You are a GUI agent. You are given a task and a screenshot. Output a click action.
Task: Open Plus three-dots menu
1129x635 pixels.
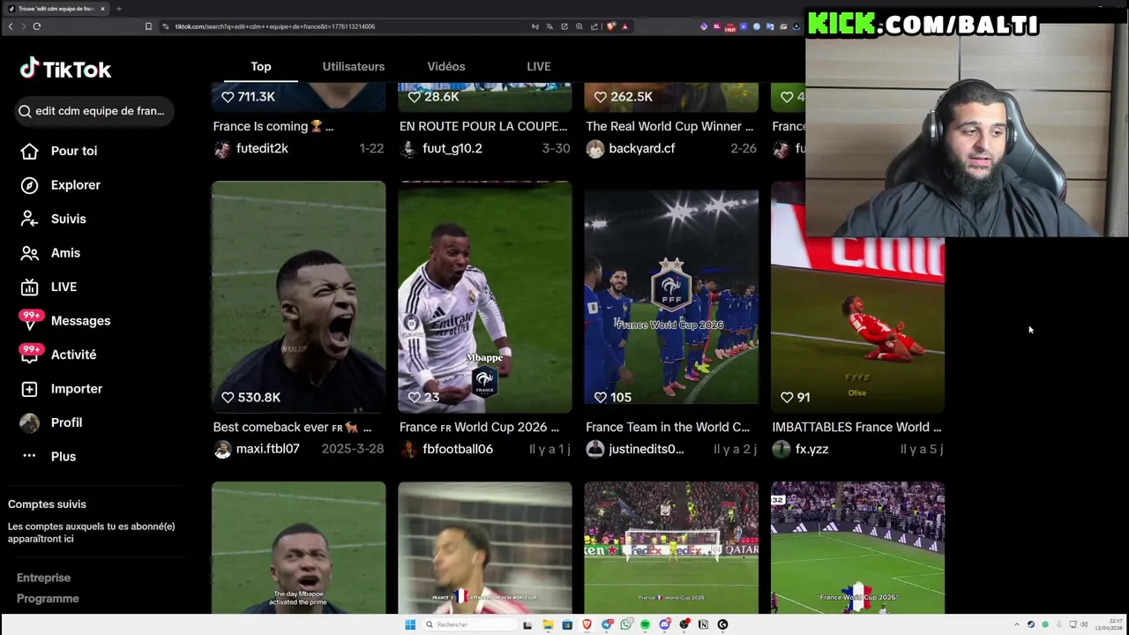[29, 456]
